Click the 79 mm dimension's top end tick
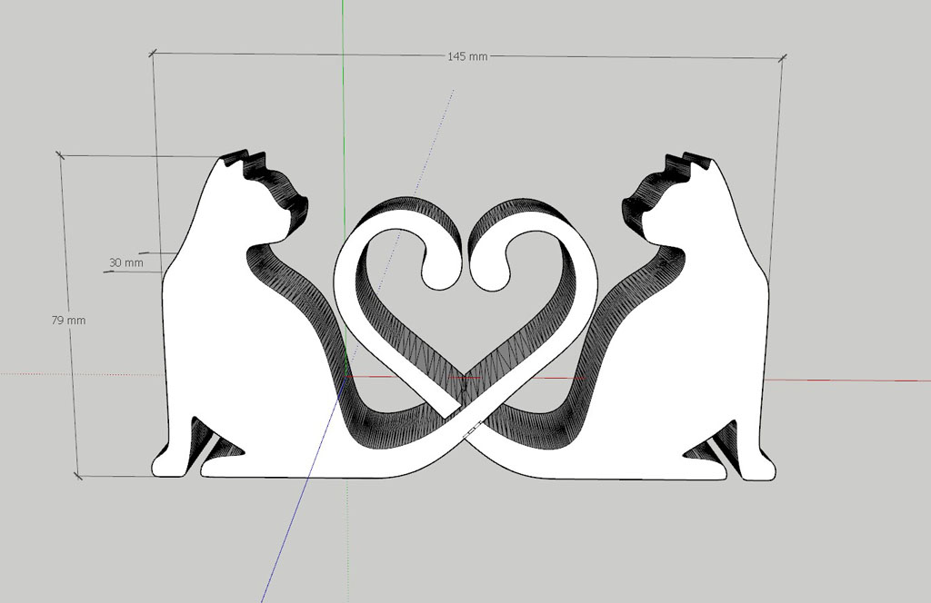 click(x=62, y=155)
